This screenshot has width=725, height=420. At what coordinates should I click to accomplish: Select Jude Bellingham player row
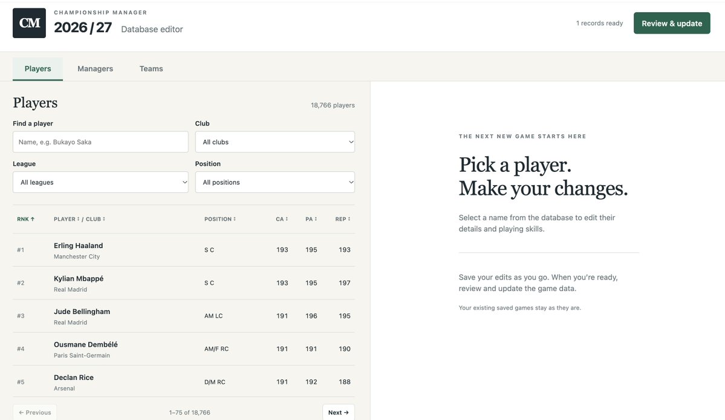click(x=184, y=316)
